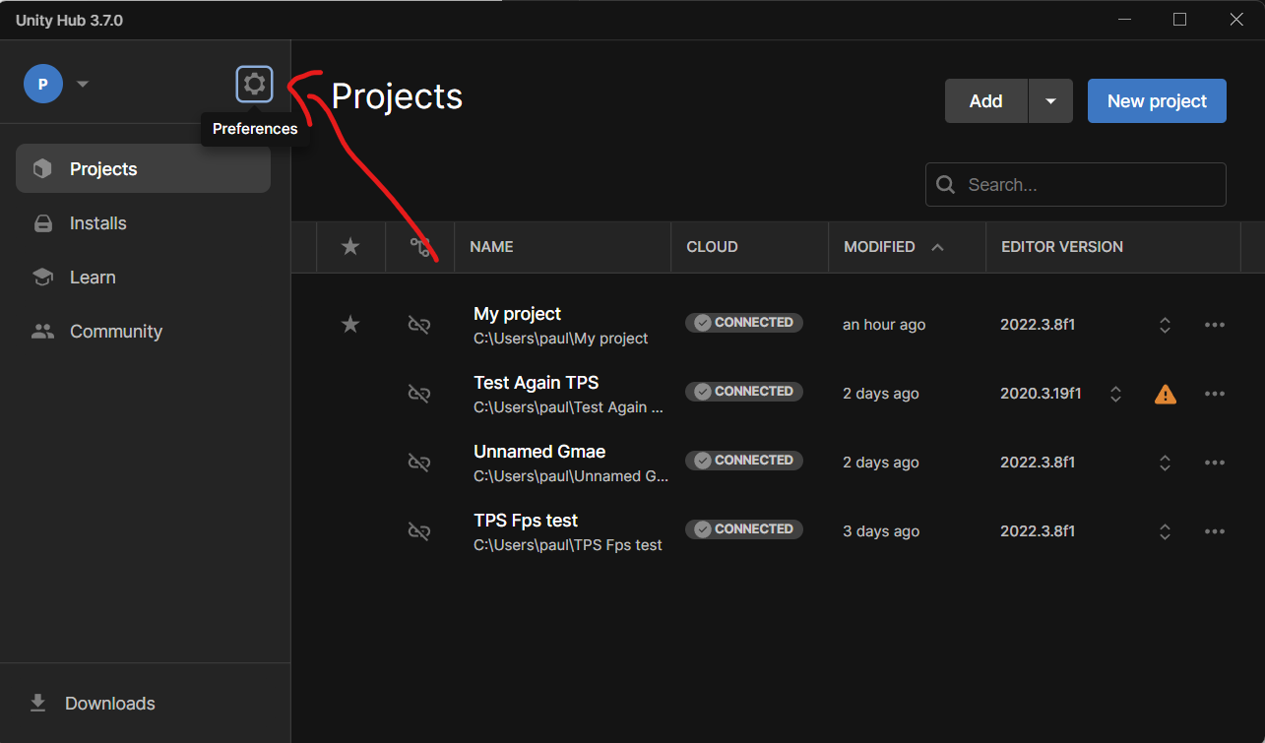This screenshot has height=743, width=1265.
Task: Click warning icon on Test Again TPS
Action: coord(1166,394)
